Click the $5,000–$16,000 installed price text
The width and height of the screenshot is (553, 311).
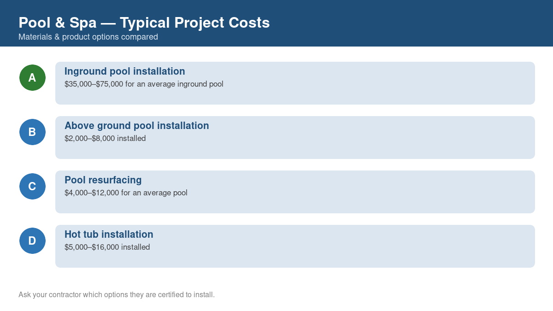click(x=107, y=247)
